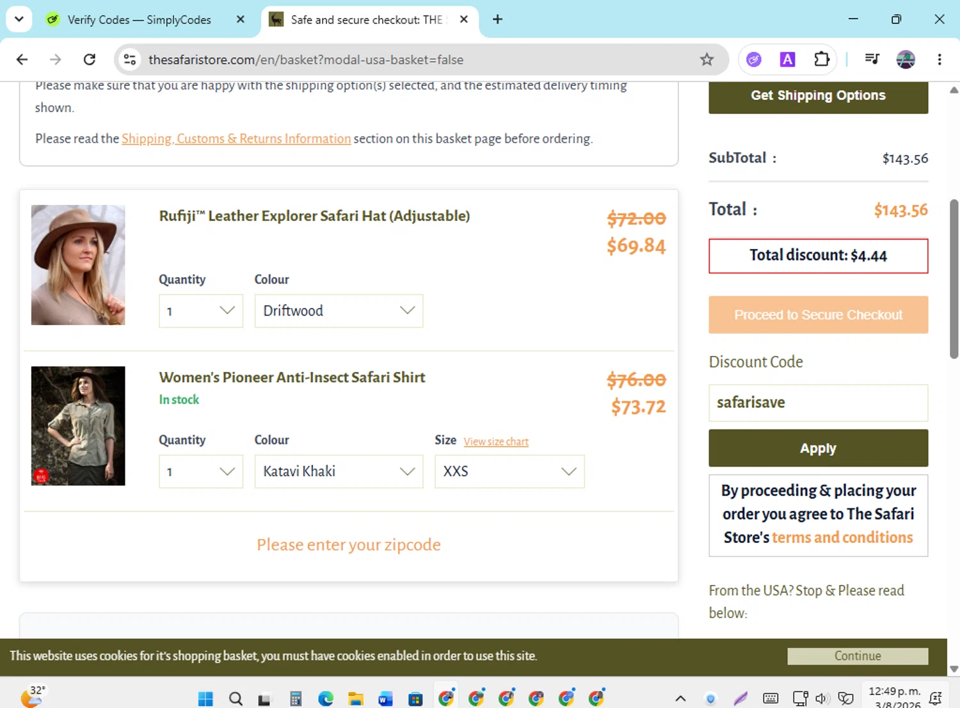Image resolution: width=960 pixels, height=708 pixels.
Task: Go back to the previous page
Action: click(22, 60)
